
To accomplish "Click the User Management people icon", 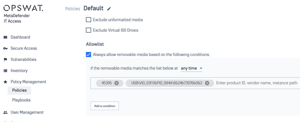I will tap(5, 113).
